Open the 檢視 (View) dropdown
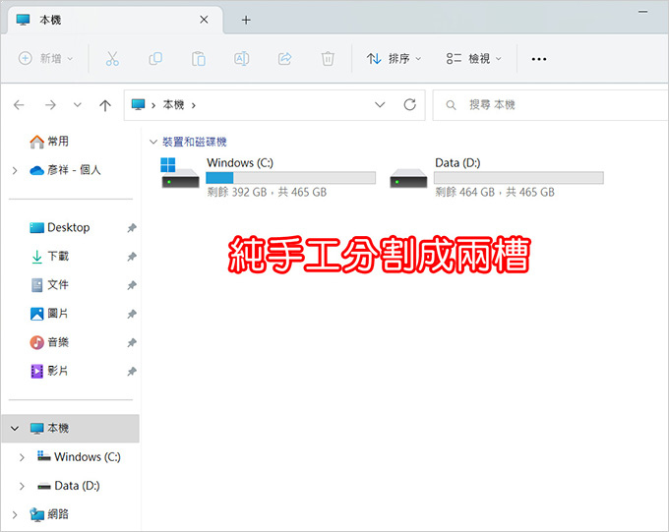The width and height of the screenshot is (669, 532). (473, 58)
